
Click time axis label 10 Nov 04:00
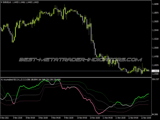coord(82,118)
